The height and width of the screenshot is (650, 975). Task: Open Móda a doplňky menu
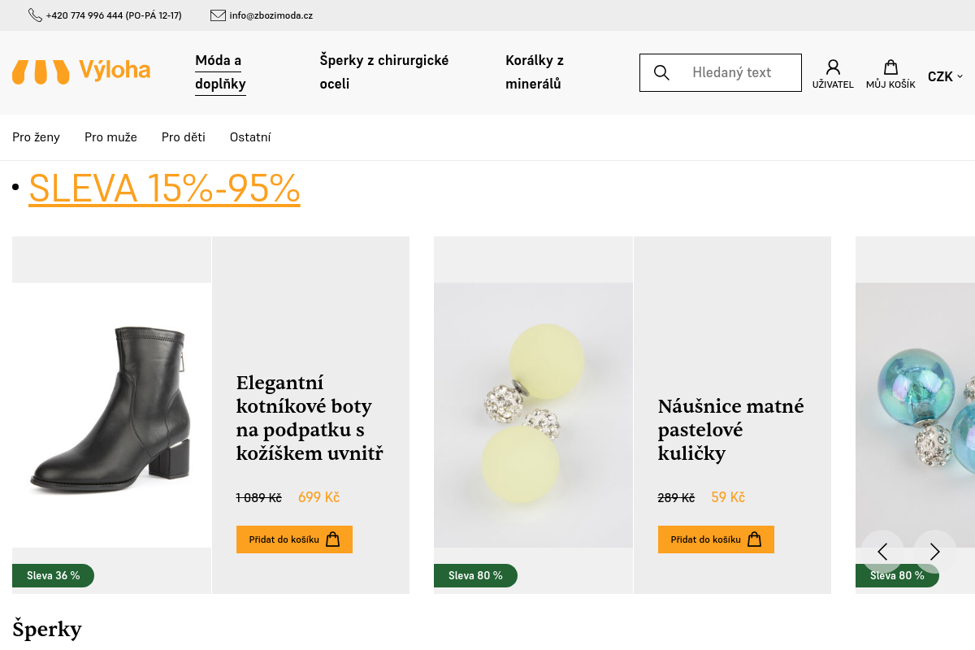pos(220,72)
